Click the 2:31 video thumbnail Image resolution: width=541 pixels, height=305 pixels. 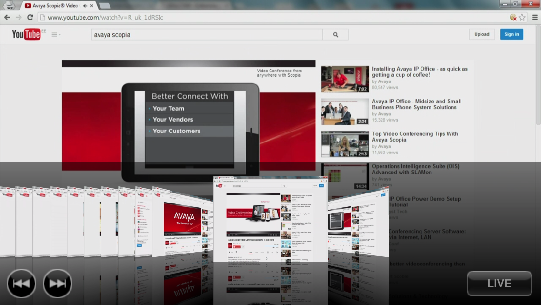click(x=345, y=112)
